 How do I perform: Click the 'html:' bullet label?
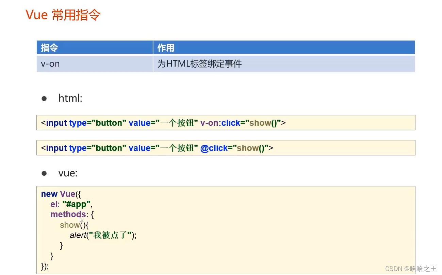pos(70,99)
